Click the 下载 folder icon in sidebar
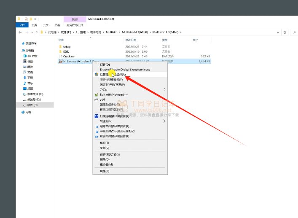298x218 pixels. coord(24,78)
